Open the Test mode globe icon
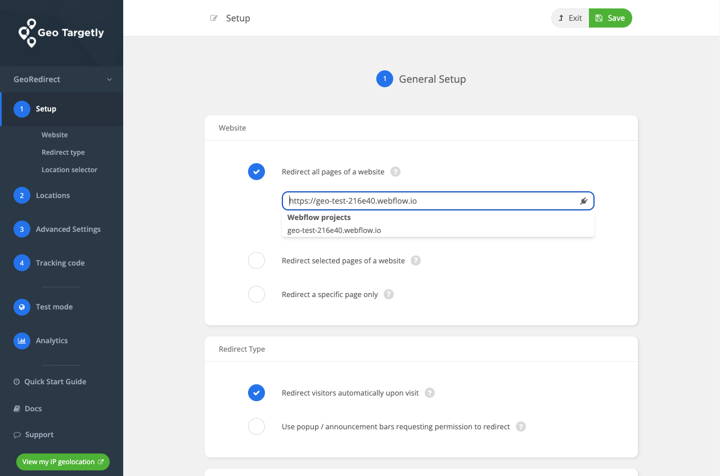 (x=21, y=307)
